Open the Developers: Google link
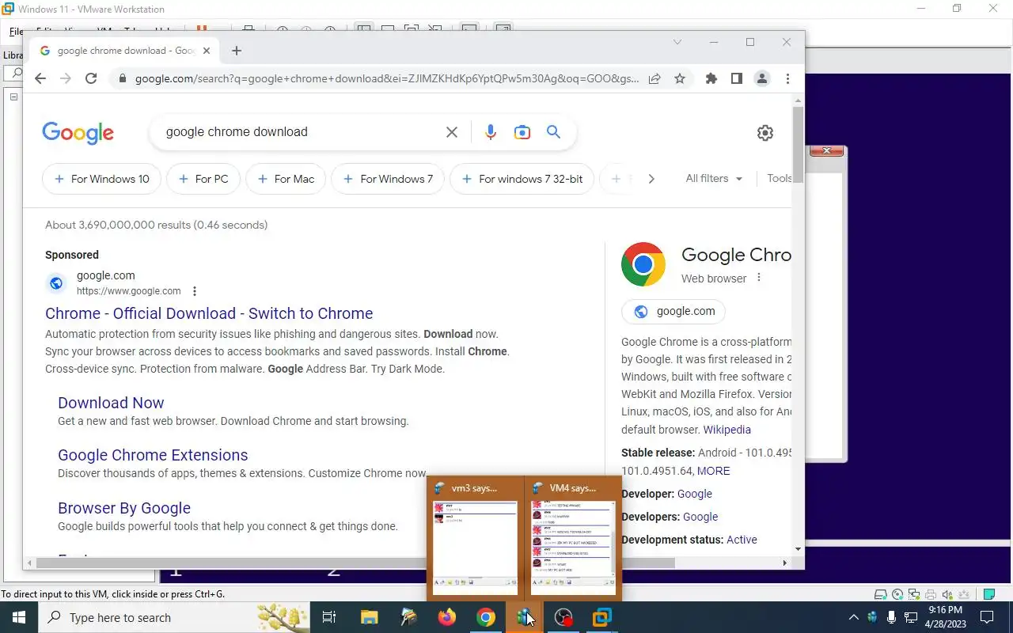 [x=700, y=517]
